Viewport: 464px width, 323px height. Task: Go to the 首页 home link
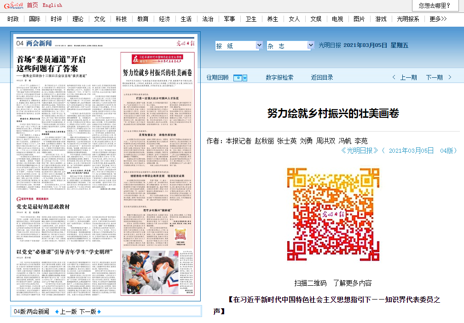click(x=32, y=6)
